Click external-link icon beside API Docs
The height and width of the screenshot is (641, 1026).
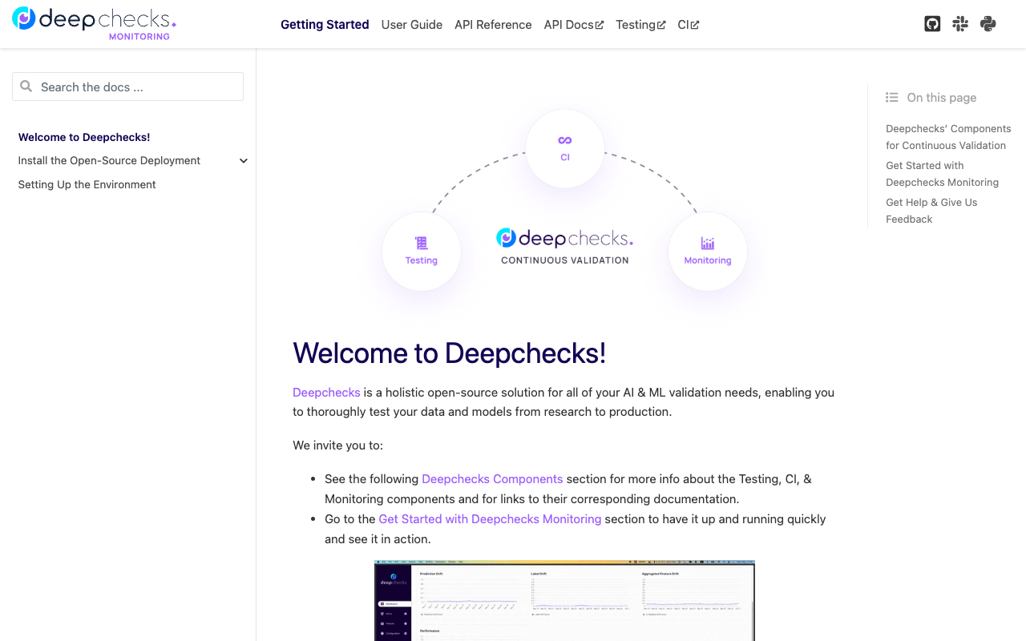point(600,25)
